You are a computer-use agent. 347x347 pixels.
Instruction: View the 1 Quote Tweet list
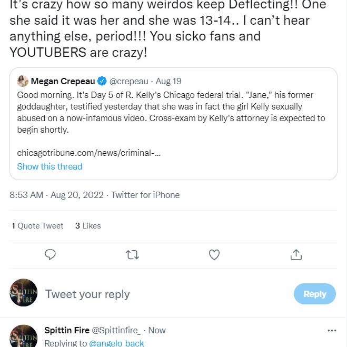pos(37,225)
